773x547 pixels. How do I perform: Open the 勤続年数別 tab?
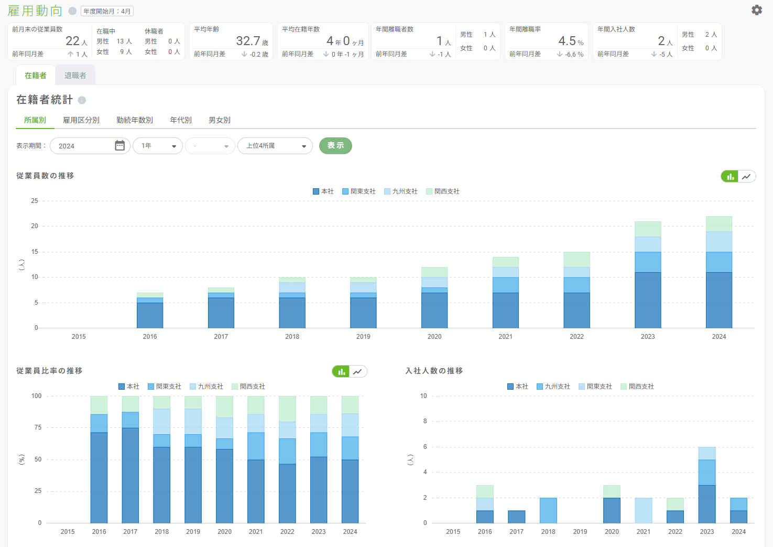point(135,120)
